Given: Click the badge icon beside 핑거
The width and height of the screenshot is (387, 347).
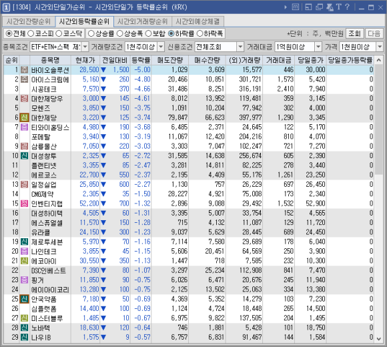Looking at the screenshot, I should point(24,280).
